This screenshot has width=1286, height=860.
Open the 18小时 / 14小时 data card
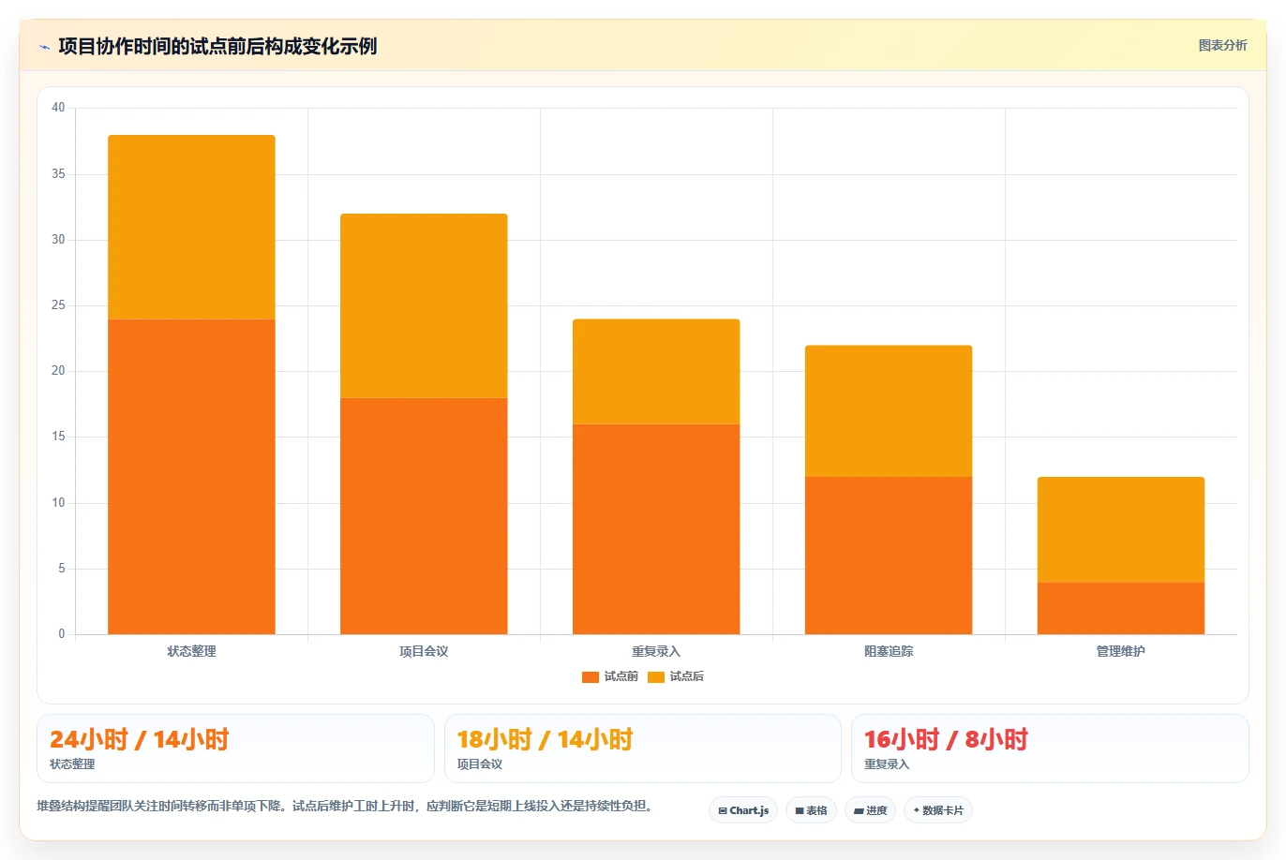[x=643, y=749]
